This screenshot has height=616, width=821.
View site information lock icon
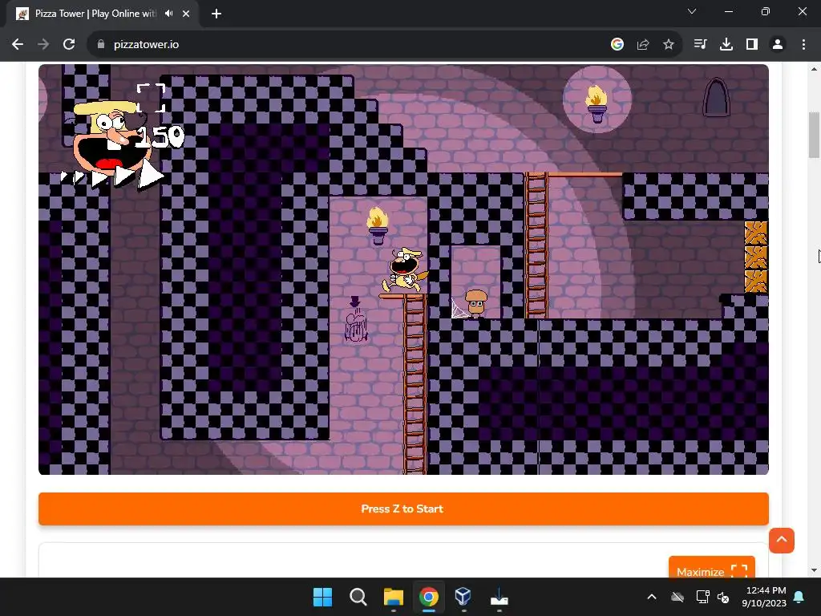tap(101, 45)
